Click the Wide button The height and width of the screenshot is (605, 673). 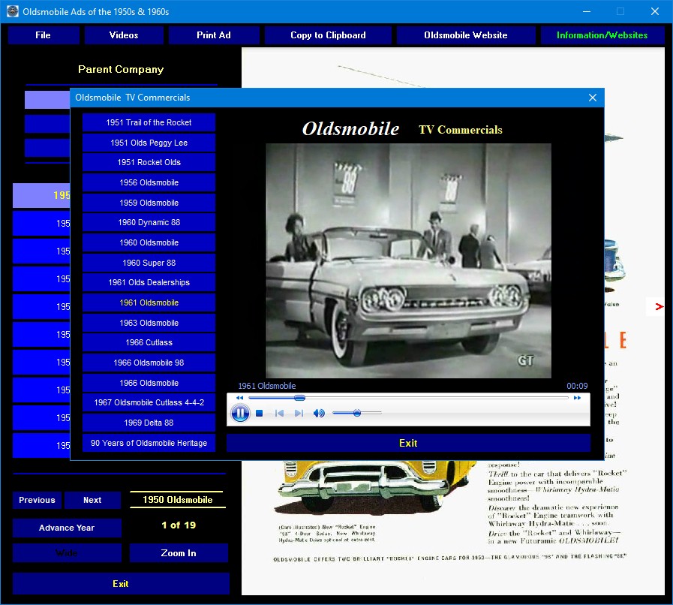[x=67, y=553]
